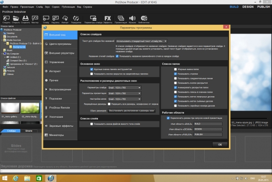Open the Music toolbar icon
The width and height of the screenshot is (272, 182).
133,19
